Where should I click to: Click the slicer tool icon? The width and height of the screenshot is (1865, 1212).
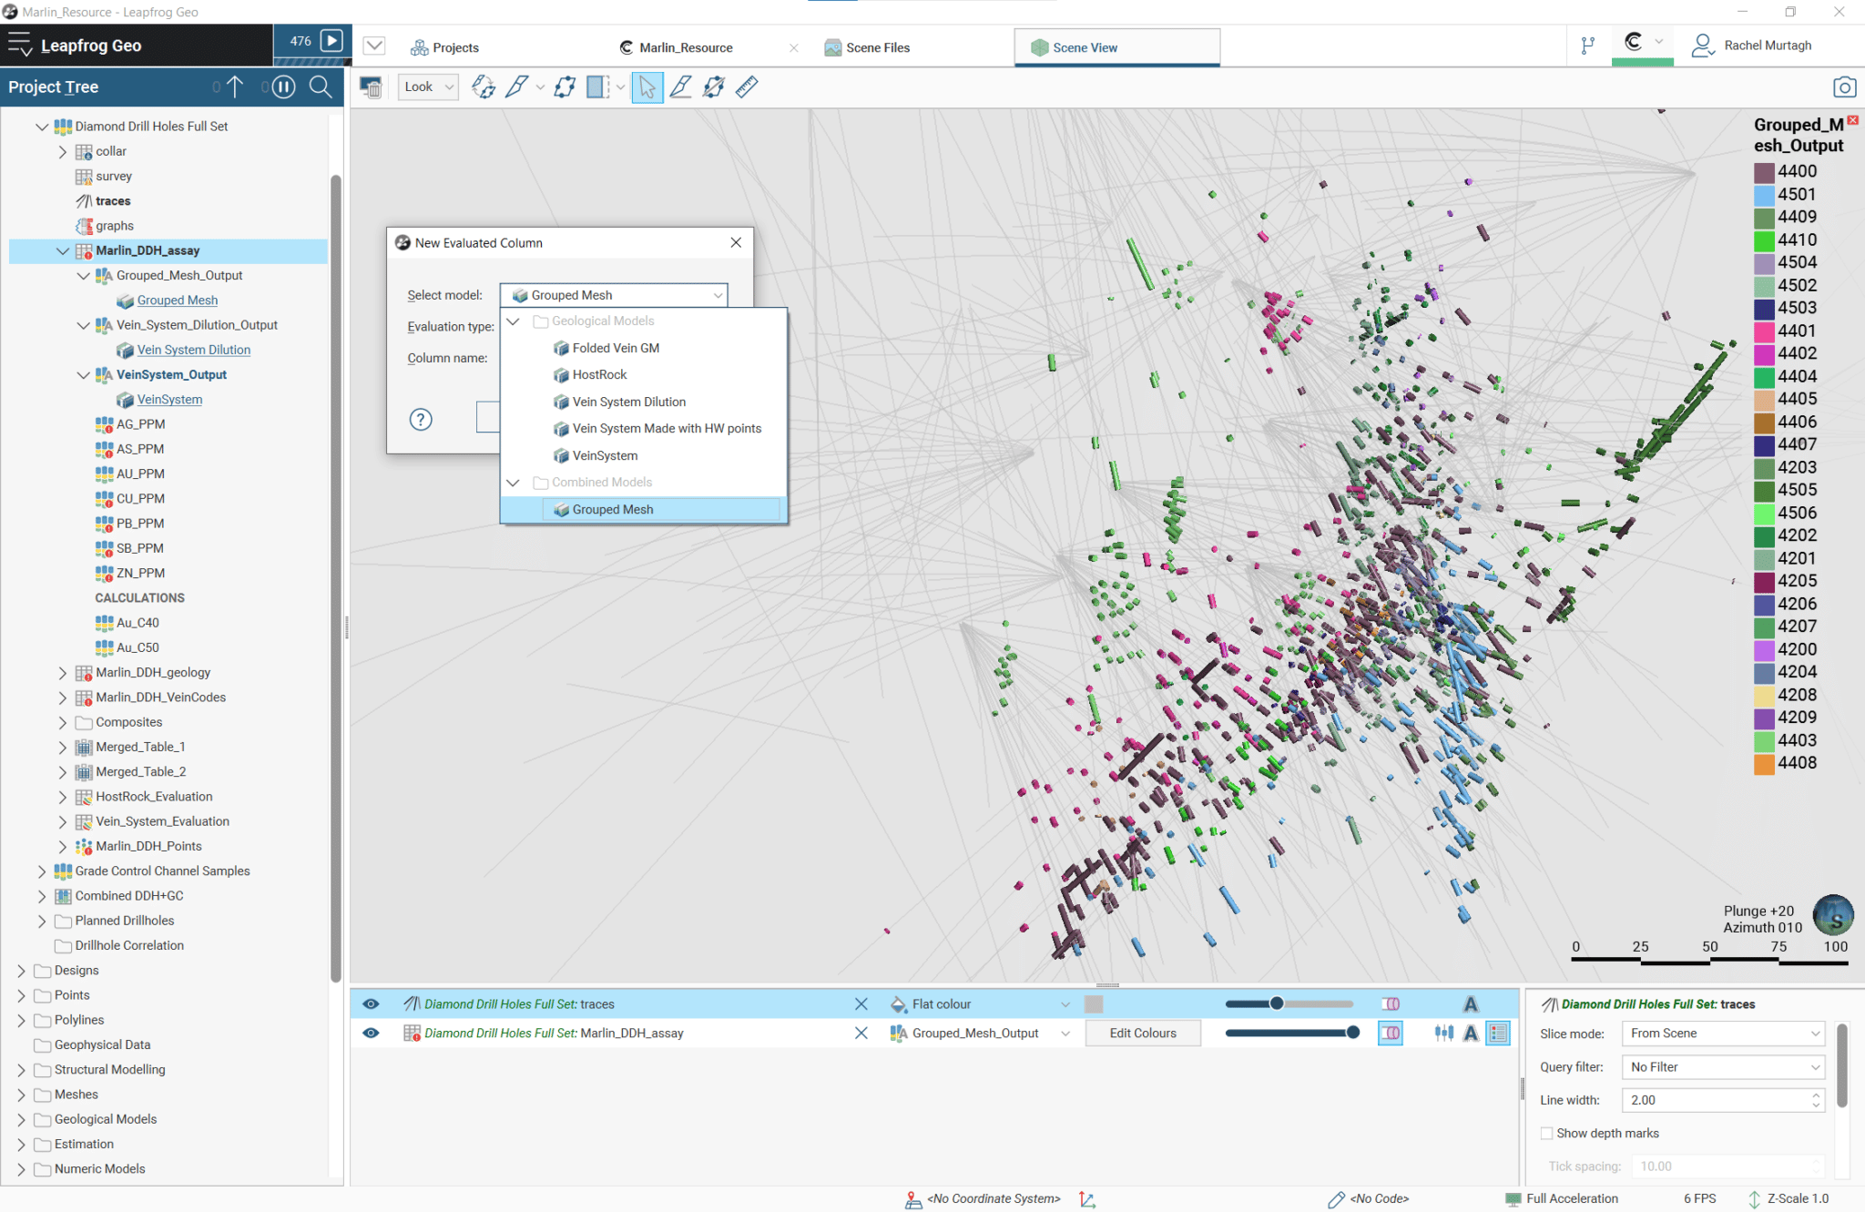coord(598,87)
